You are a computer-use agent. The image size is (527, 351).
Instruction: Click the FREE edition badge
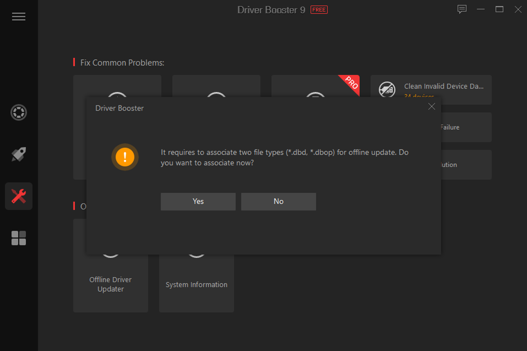point(319,10)
